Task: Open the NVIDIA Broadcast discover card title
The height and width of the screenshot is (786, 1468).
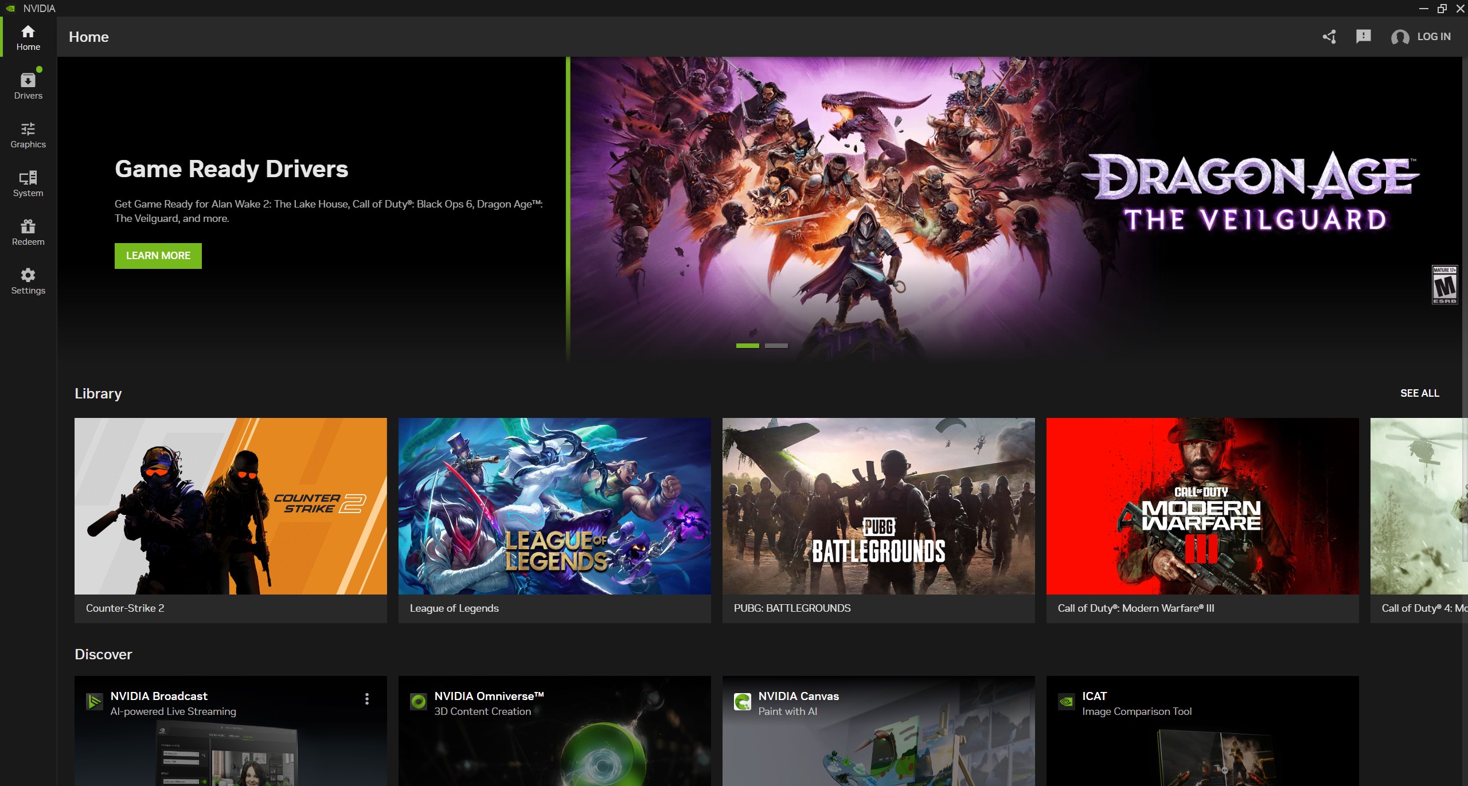Action: [x=159, y=696]
